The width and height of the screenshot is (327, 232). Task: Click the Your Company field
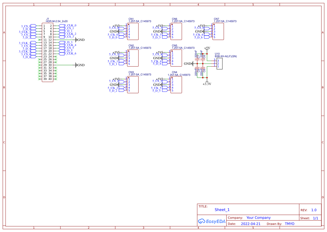pos(258,217)
